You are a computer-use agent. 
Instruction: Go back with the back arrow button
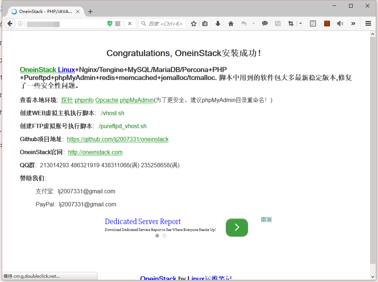point(10,24)
